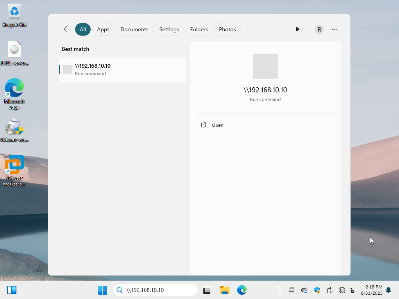Launch File Explorer from the taskbar

[224, 290]
